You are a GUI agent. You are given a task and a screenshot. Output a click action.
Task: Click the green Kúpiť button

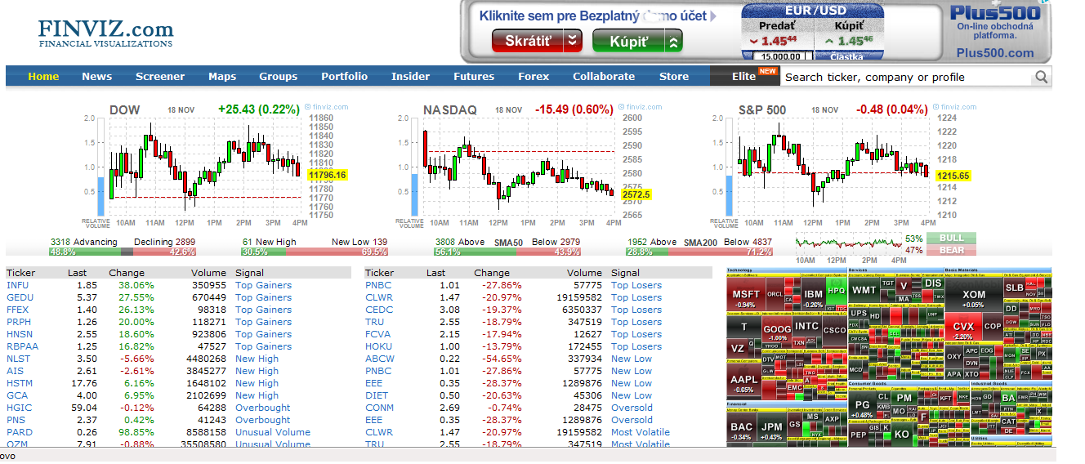click(x=628, y=41)
